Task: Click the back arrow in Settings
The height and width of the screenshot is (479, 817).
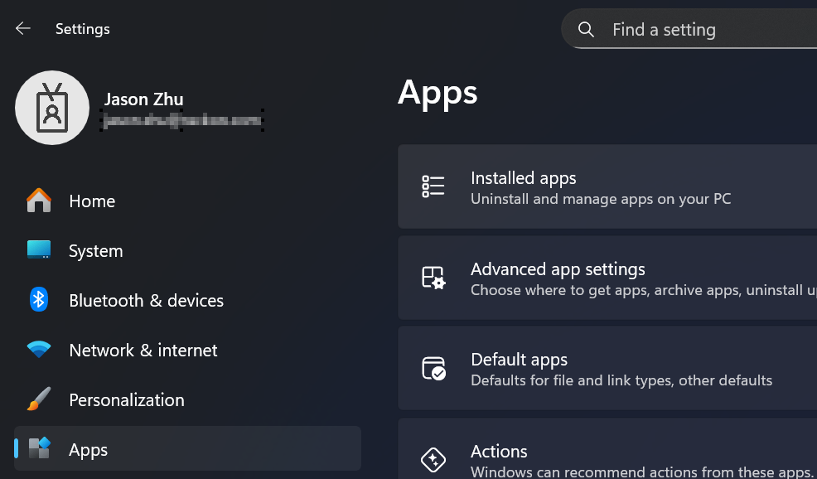Action: point(23,29)
